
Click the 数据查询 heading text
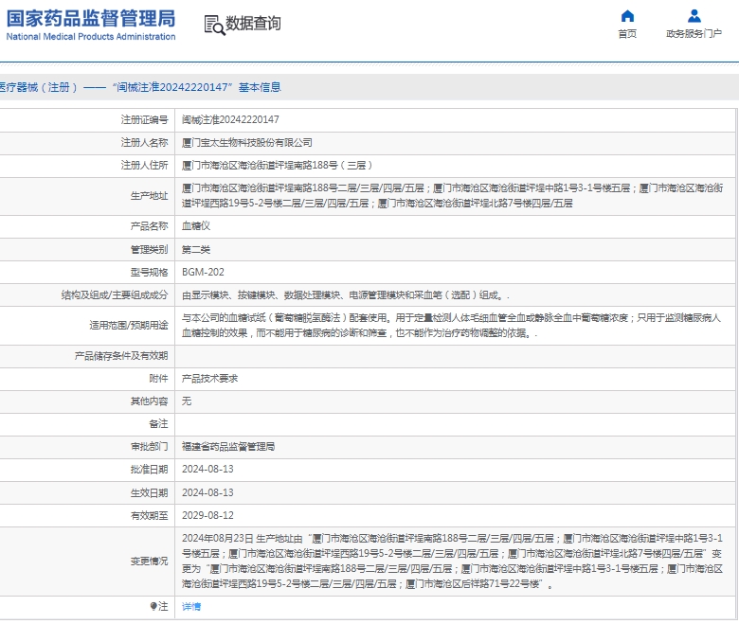pos(253,23)
